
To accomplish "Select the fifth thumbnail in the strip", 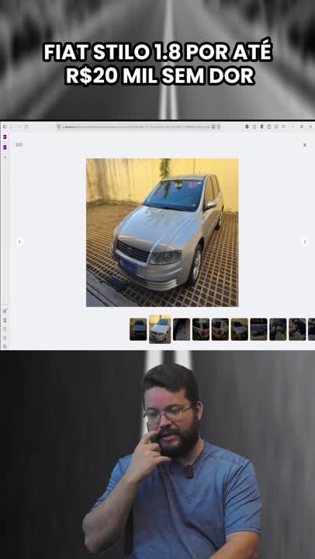I will [x=220, y=329].
